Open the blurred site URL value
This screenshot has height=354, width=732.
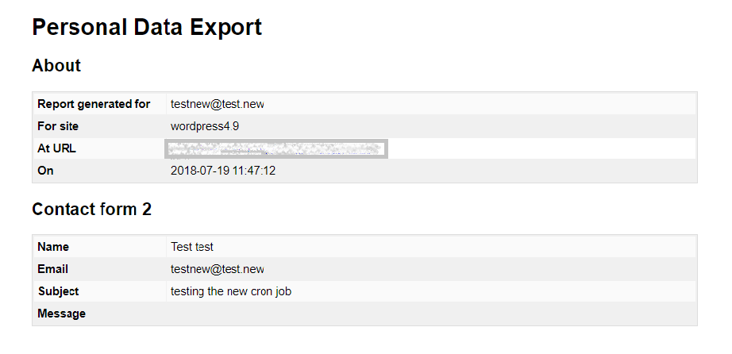pyautogui.click(x=276, y=148)
